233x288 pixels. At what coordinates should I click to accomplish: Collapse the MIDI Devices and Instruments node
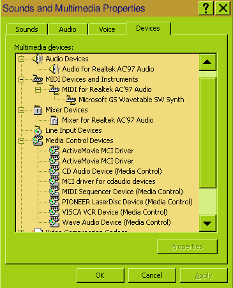21,79
